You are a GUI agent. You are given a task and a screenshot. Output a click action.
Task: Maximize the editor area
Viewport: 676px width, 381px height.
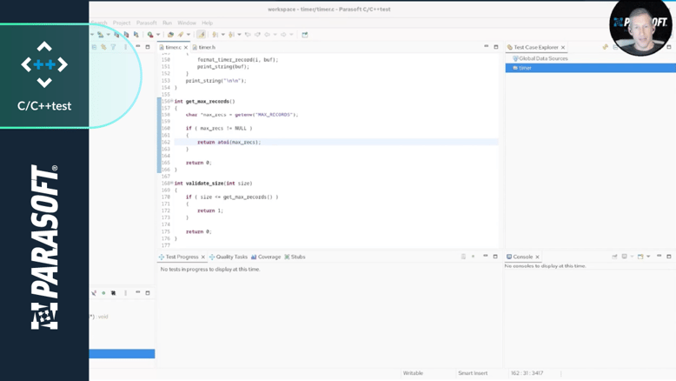496,47
